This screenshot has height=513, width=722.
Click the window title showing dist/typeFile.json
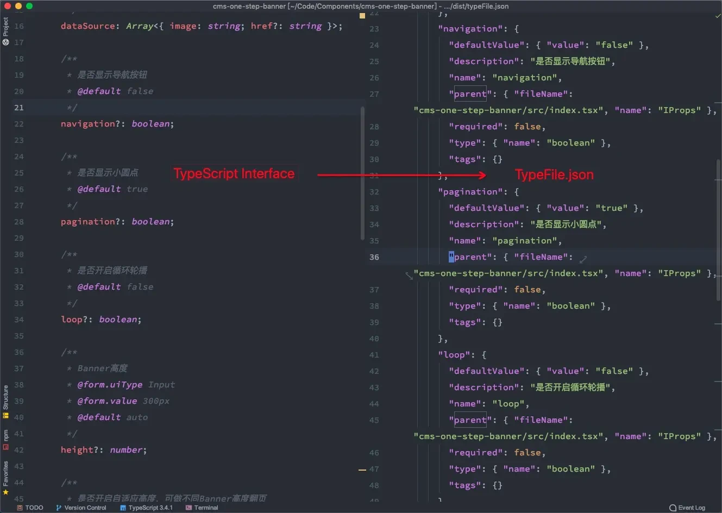361,6
